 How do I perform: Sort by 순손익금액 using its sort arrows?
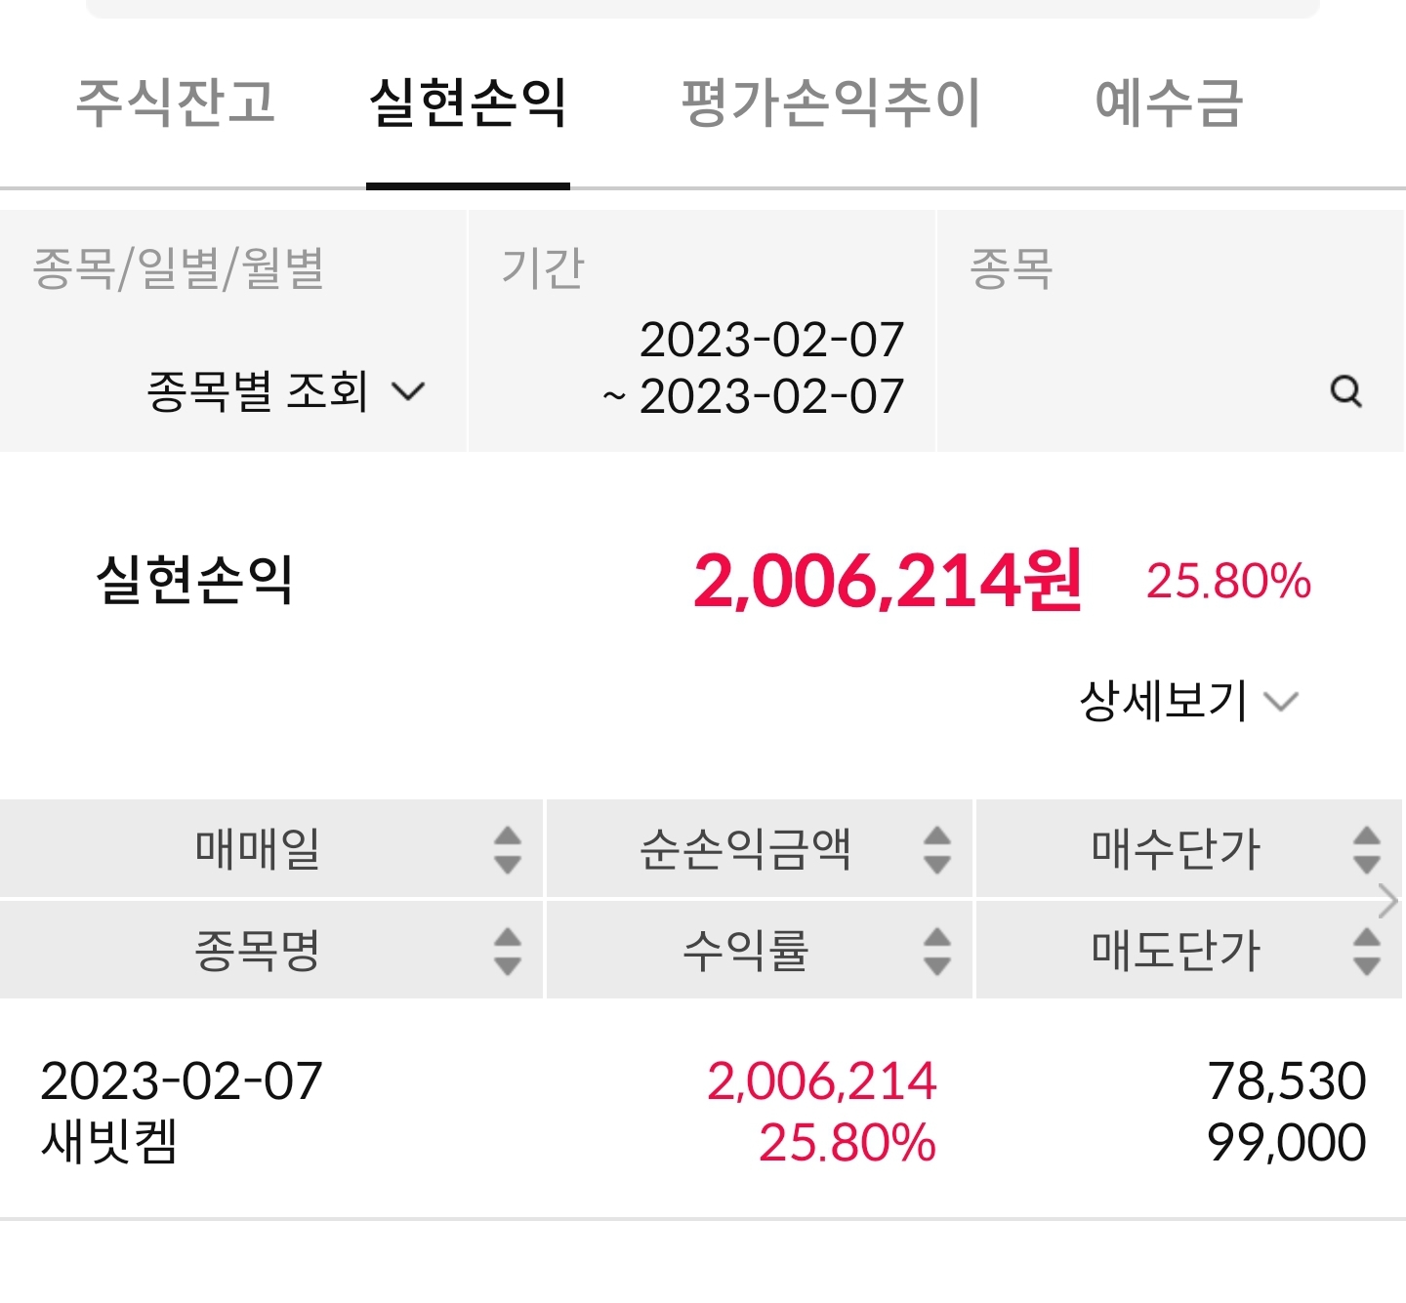pyautogui.click(x=937, y=850)
